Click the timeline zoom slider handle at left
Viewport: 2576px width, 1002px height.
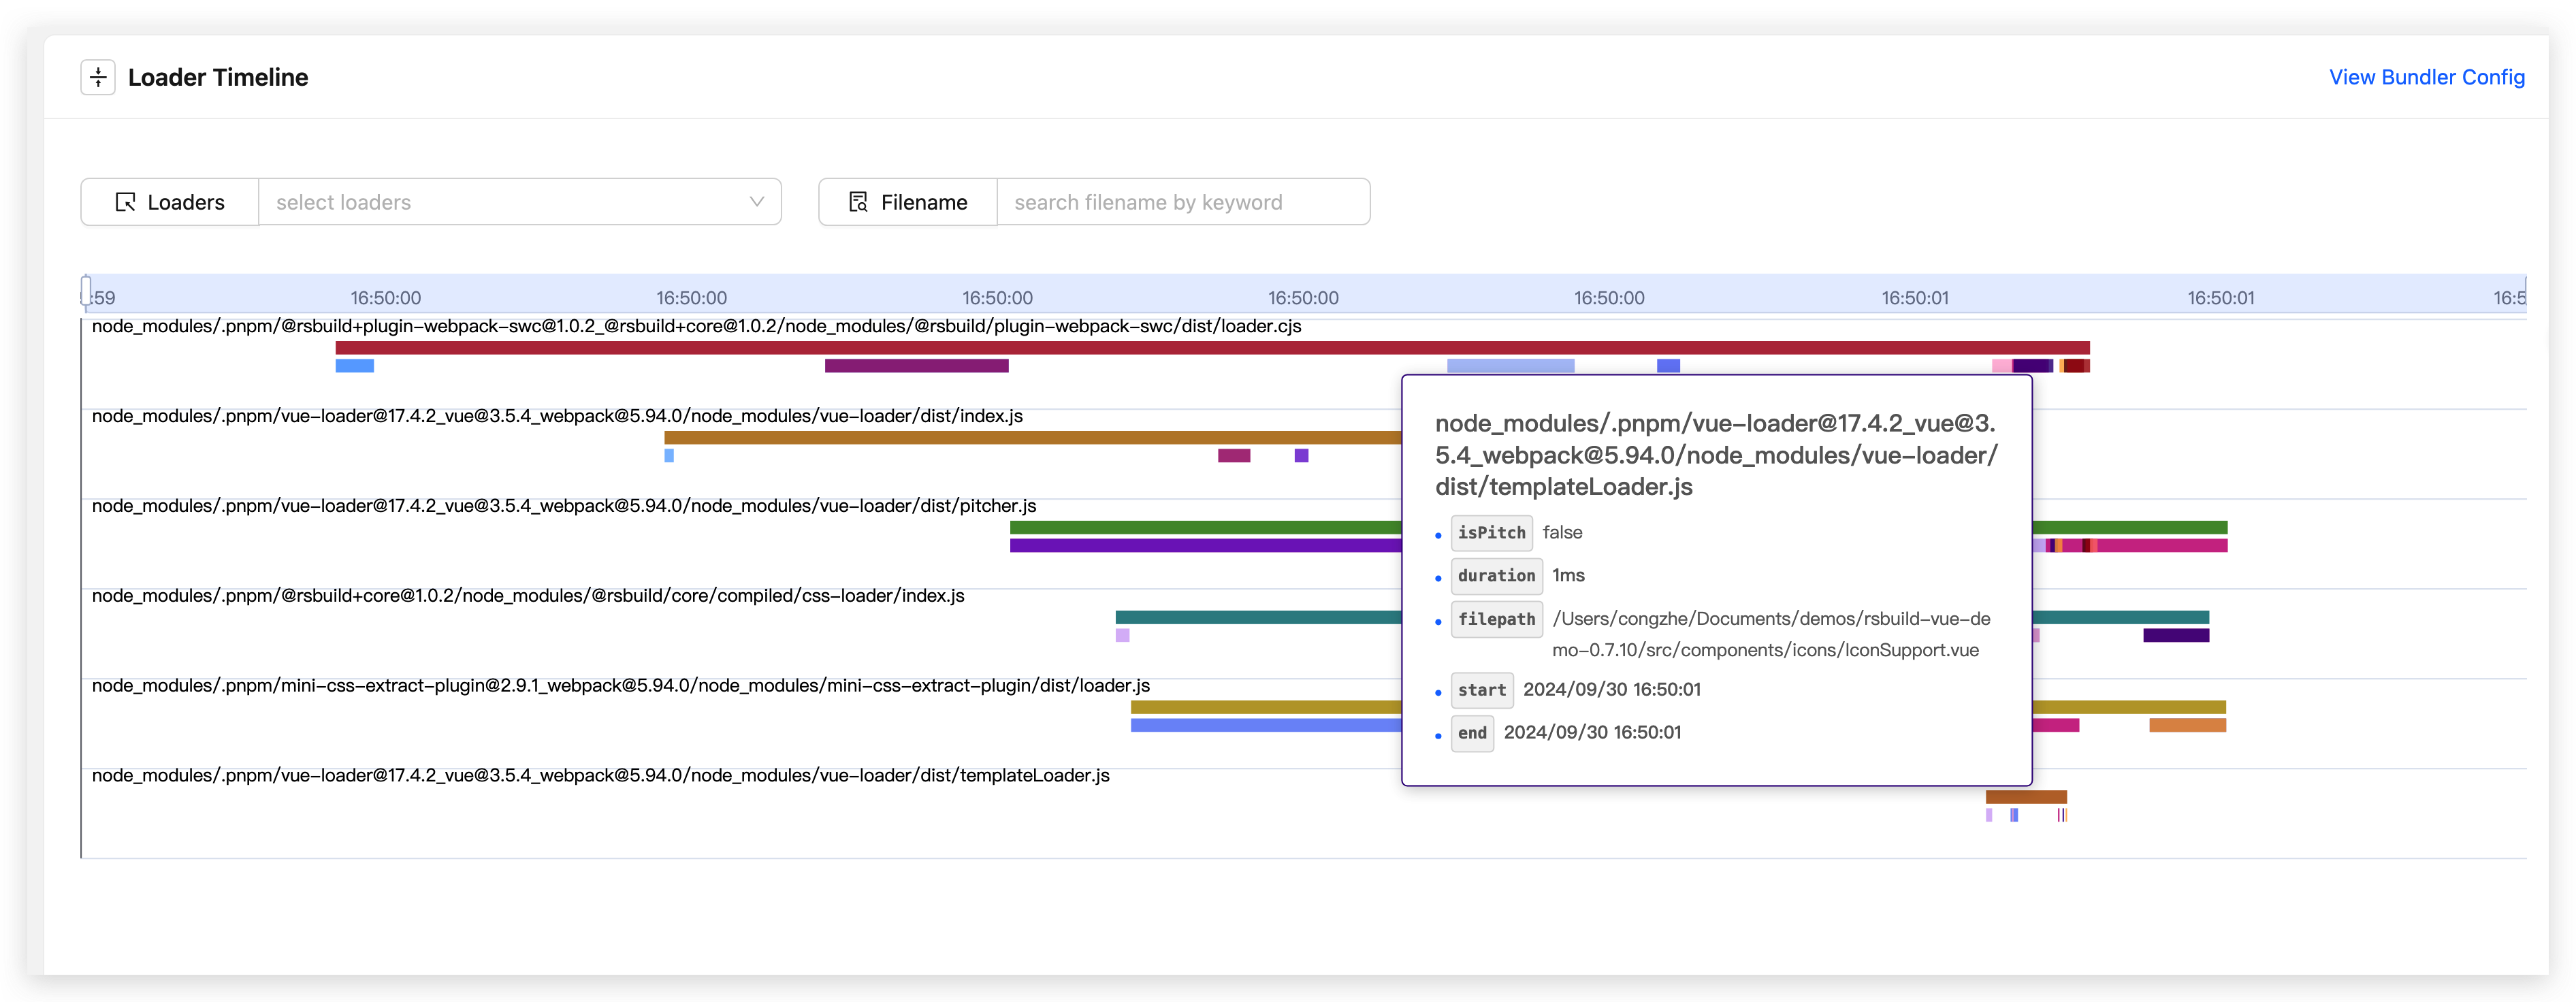point(86,291)
